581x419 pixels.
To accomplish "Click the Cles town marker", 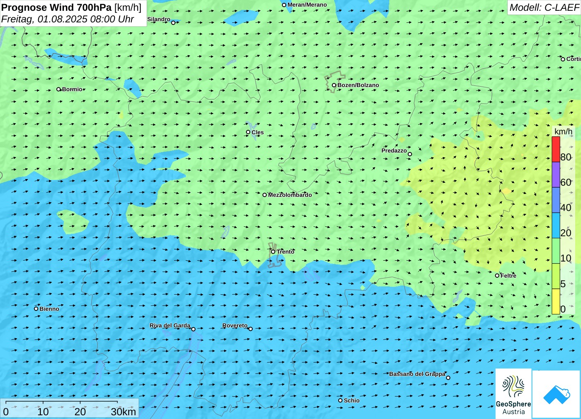I will [248, 132].
